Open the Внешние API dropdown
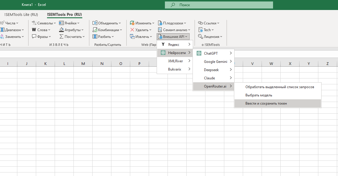 [x=173, y=37]
